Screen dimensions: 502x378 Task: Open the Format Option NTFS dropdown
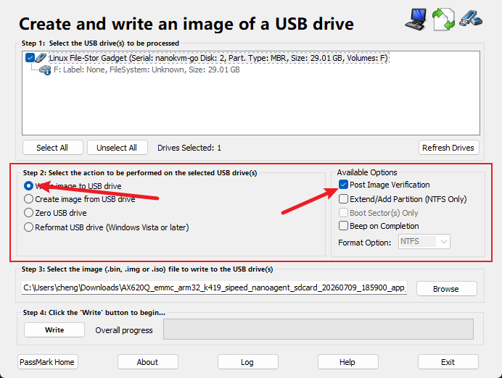424,242
